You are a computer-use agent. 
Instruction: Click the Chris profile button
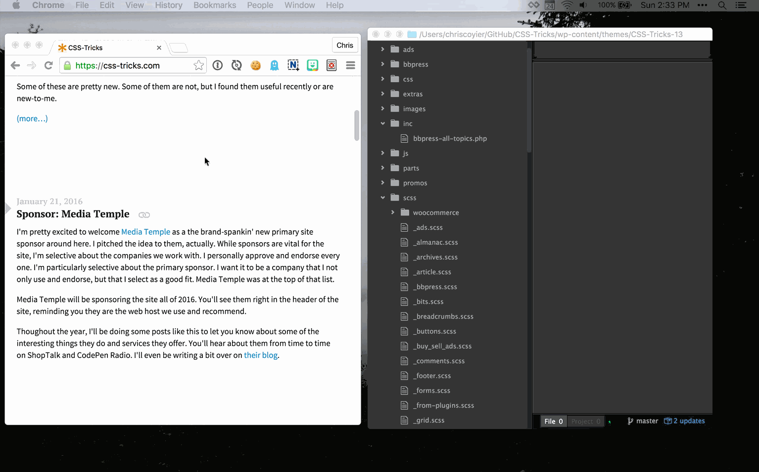click(345, 45)
